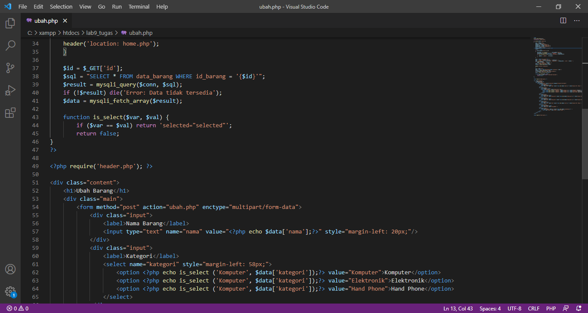
Task: Open the Go menu
Action: tap(102, 6)
